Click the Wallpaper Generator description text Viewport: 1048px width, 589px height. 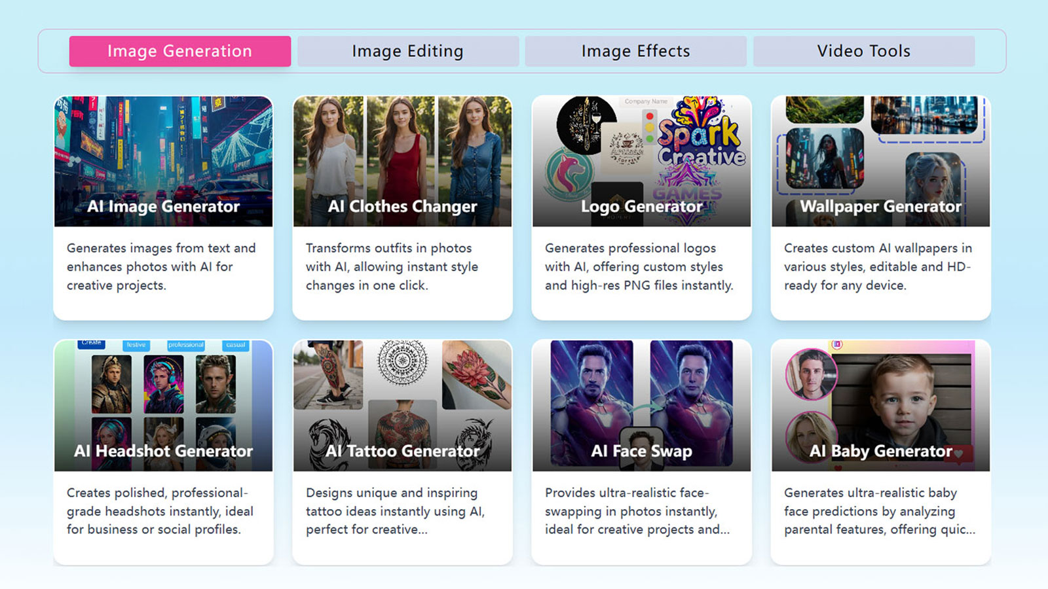(x=878, y=266)
